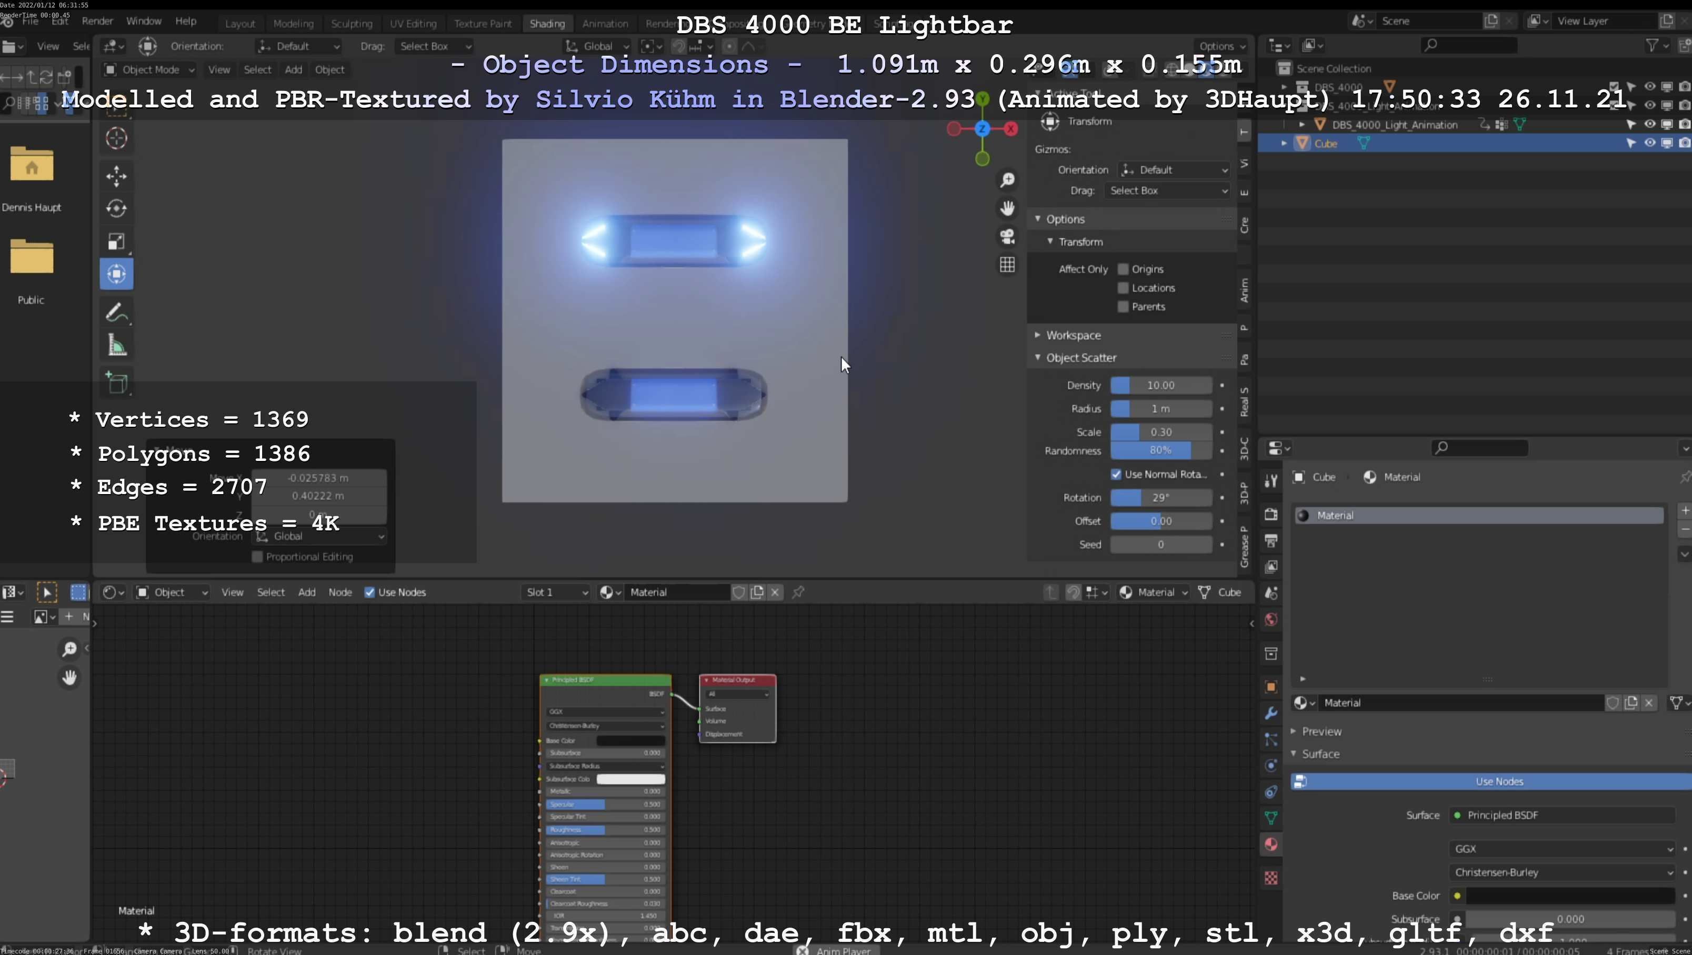Enable Affect Only Origins checkbox
Image resolution: width=1692 pixels, height=955 pixels.
1123,269
